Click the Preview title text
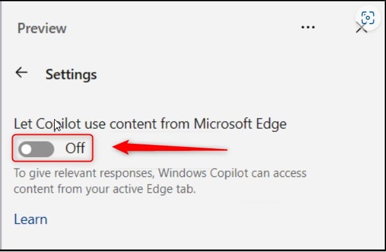 point(42,28)
